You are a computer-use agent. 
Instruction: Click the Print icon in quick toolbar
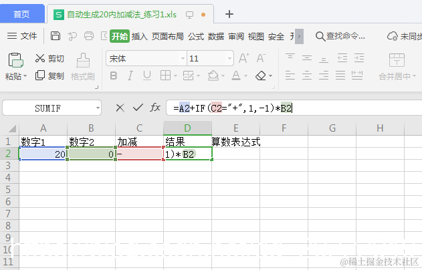click(89, 36)
